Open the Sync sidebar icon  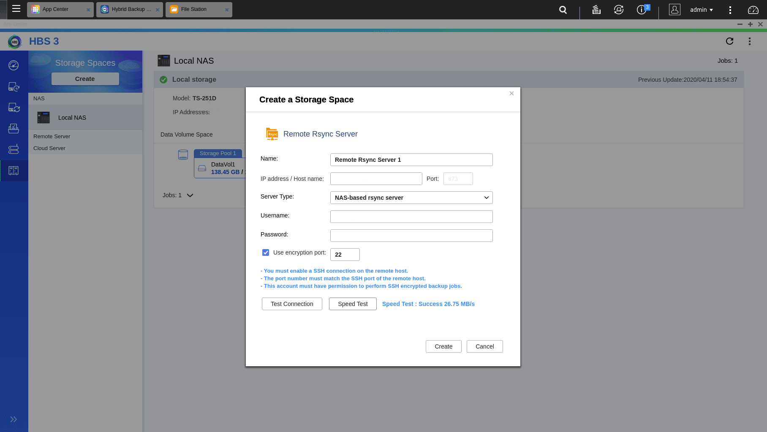pos(14,108)
